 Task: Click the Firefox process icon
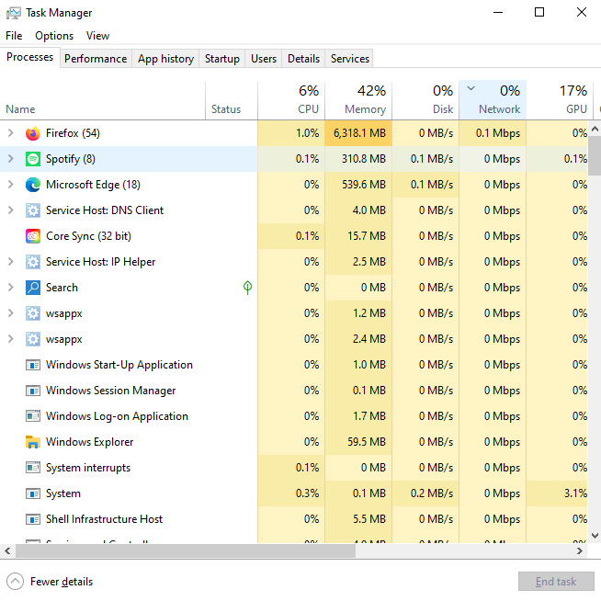33,133
